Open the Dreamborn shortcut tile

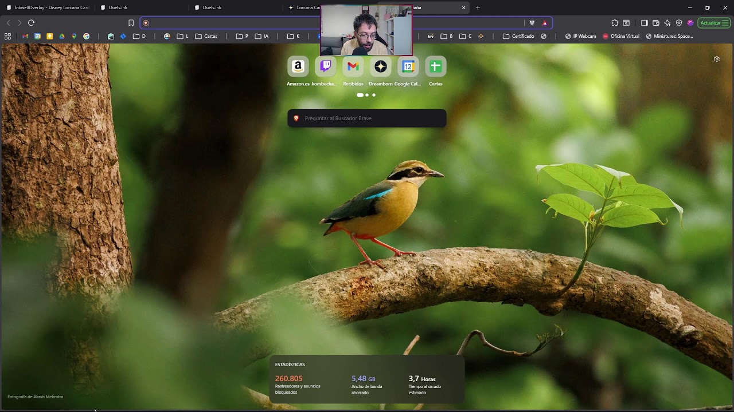point(381,67)
